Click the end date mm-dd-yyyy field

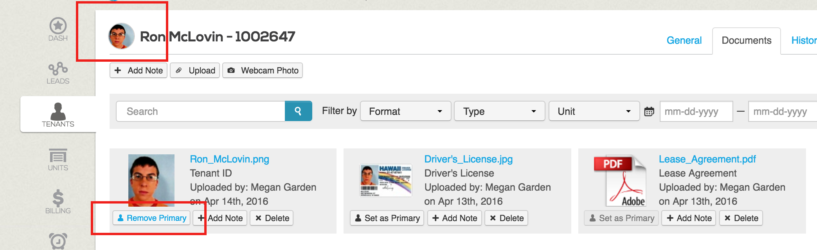783,112
